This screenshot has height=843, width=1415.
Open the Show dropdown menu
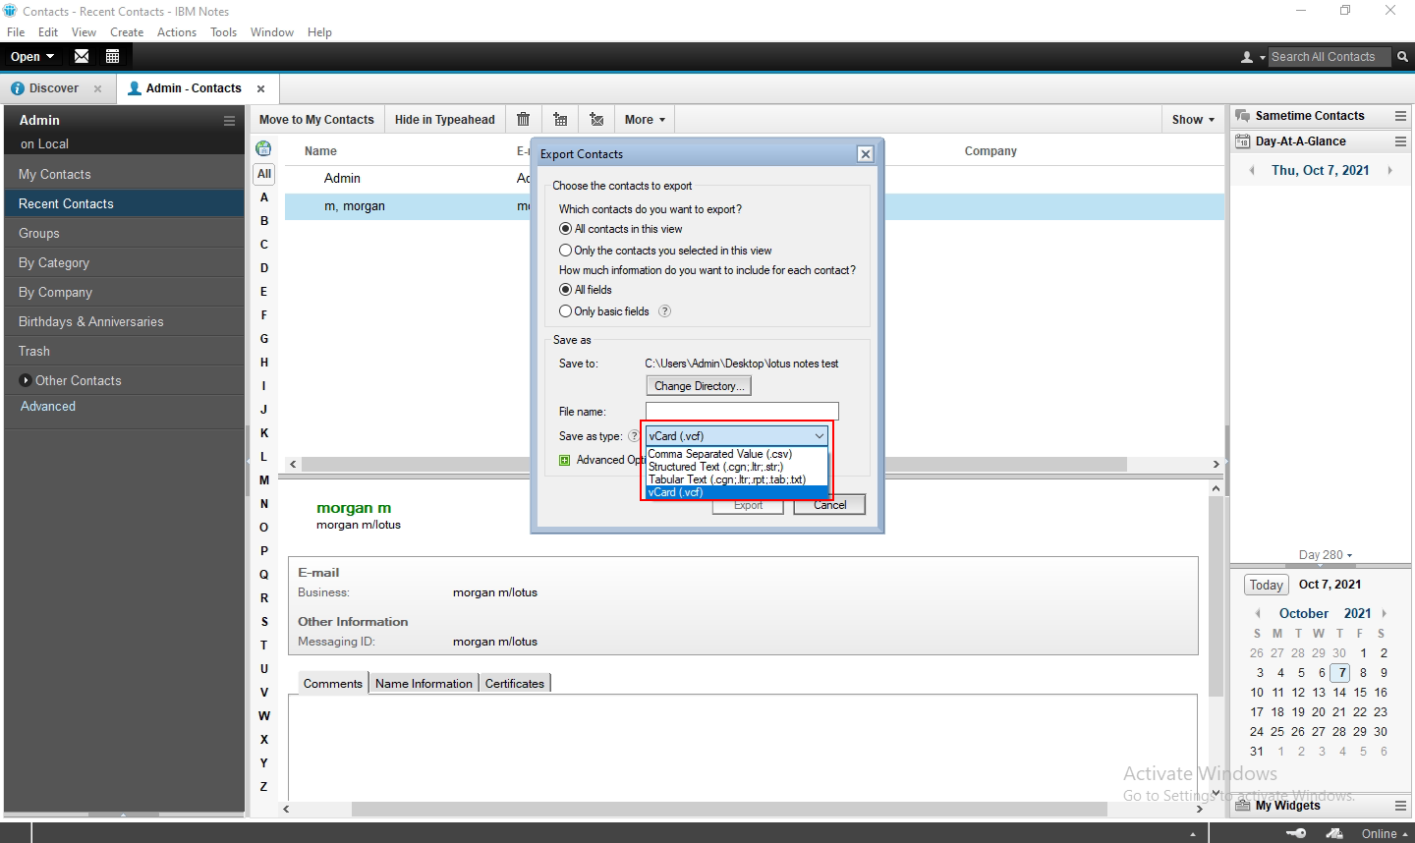[x=1193, y=120]
